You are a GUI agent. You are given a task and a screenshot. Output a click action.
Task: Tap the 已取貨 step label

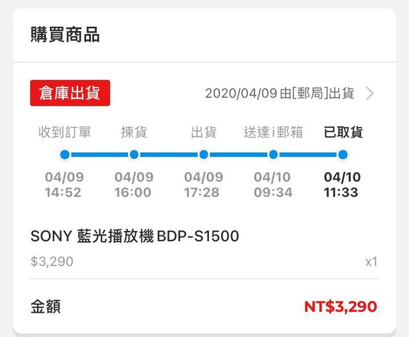coord(343,133)
